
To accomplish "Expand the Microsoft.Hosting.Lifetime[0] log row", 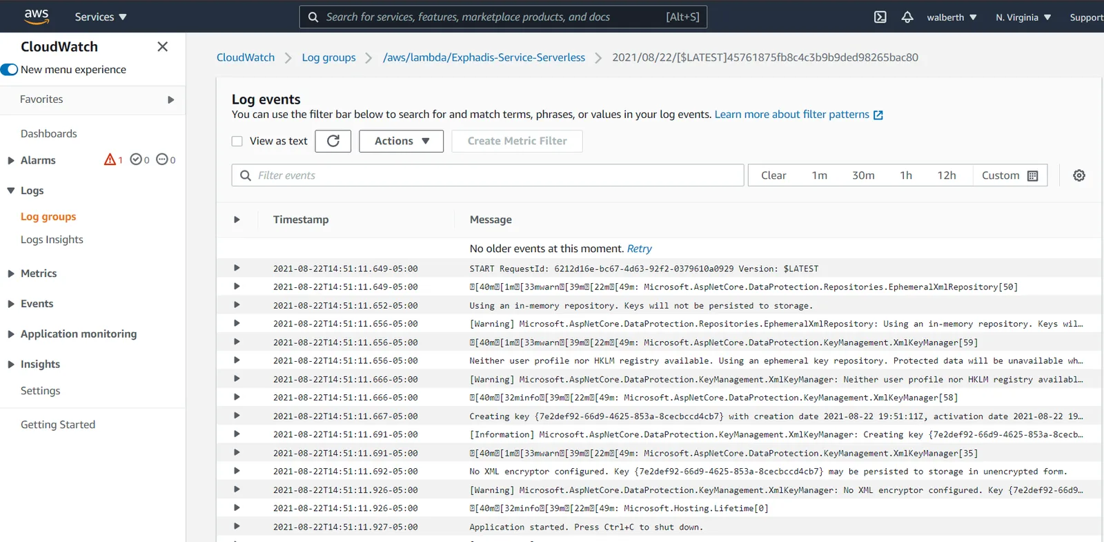I will 237,507.
